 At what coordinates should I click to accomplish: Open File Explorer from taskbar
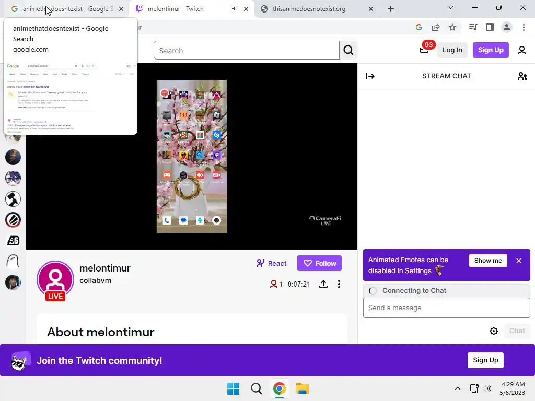pos(303,388)
